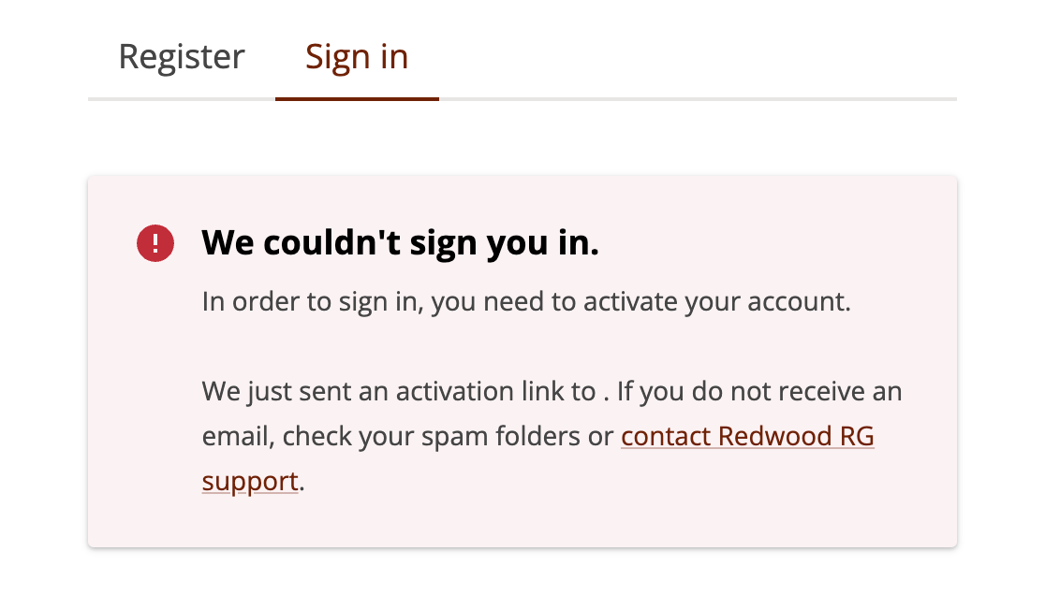Click the "check your spam folders" text
The width and height of the screenshot is (1045, 595).
(444, 437)
